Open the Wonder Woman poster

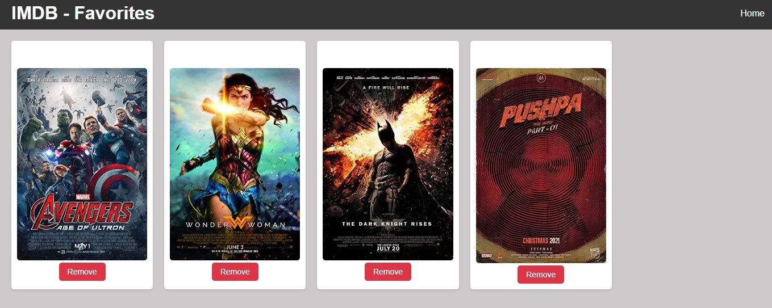[x=235, y=164]
